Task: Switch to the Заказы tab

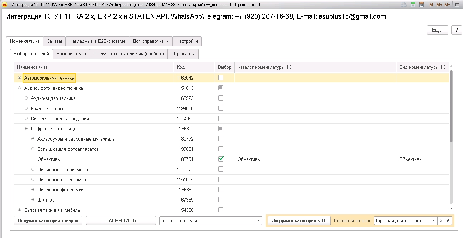Action: pyautogui.click(x=54, y=41)
